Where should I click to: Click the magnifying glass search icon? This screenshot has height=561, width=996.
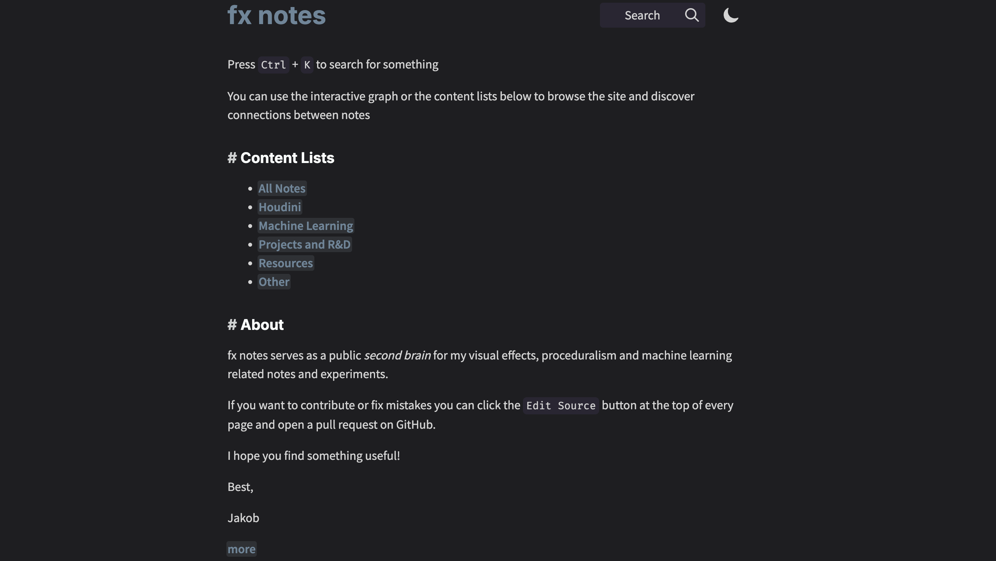point(692,15)
